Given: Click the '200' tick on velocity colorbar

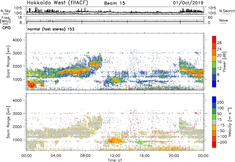Looking at the screenshot, I should click(x=221, y=102).
